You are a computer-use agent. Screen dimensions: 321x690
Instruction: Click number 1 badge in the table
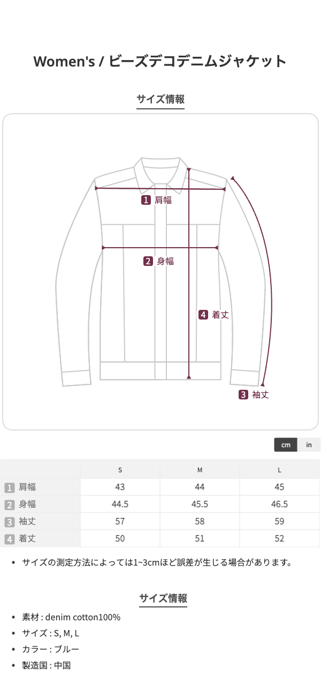pyautogui.click(x=9, y=487)
